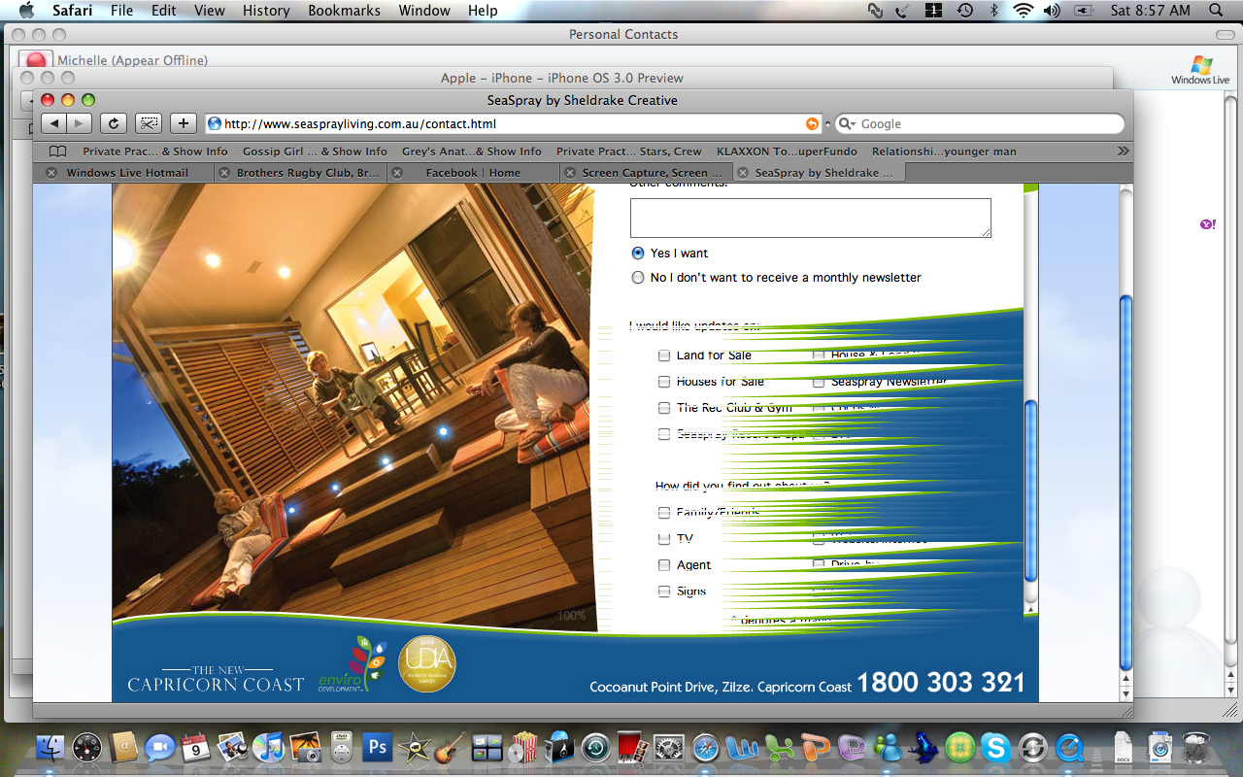Viewport: 1243px width, 777px height.
Task: Click the scroll down arrow of the page
Action: click(1125, 694)
